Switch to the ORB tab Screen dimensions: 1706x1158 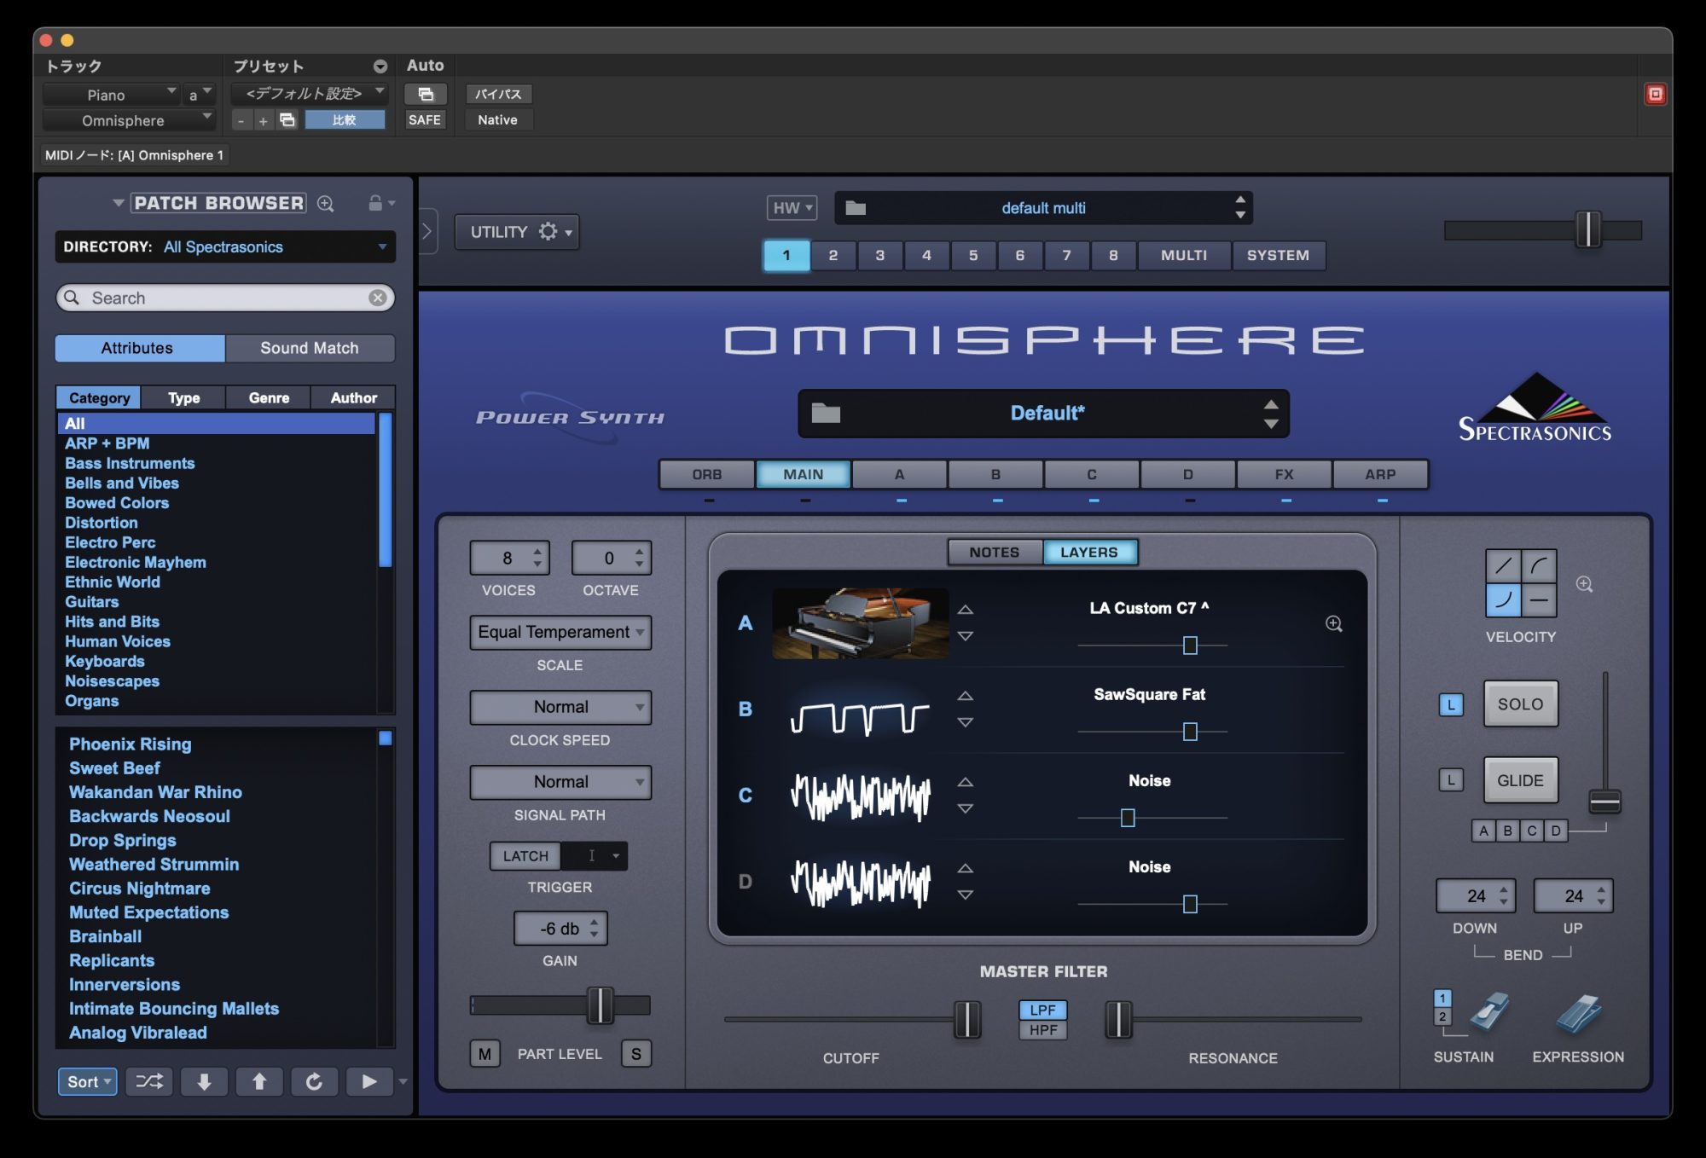click(x=707, y=474)
